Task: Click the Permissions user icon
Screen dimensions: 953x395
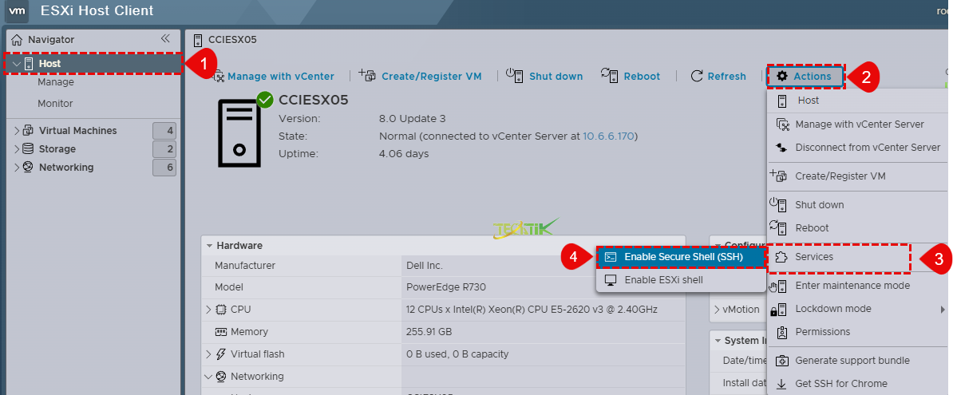Action: (x=783, y=332)
